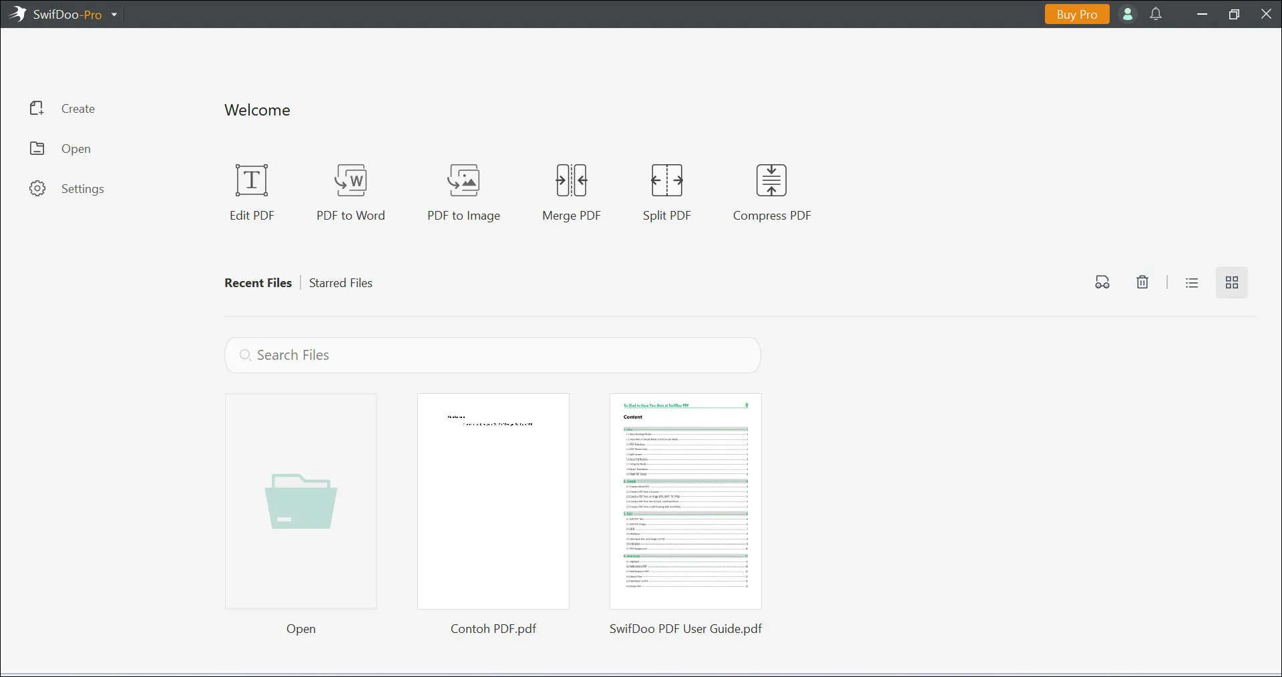
Task: Open the PDF to Word converter
Action: click(x=351, y=180)
